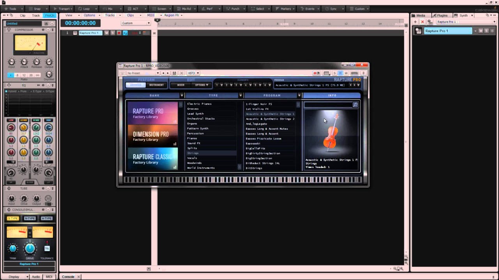Select the Dimension Pro Factory Library bank
The height and width of the screenshot is (280, 499).
tap(152, 136)
